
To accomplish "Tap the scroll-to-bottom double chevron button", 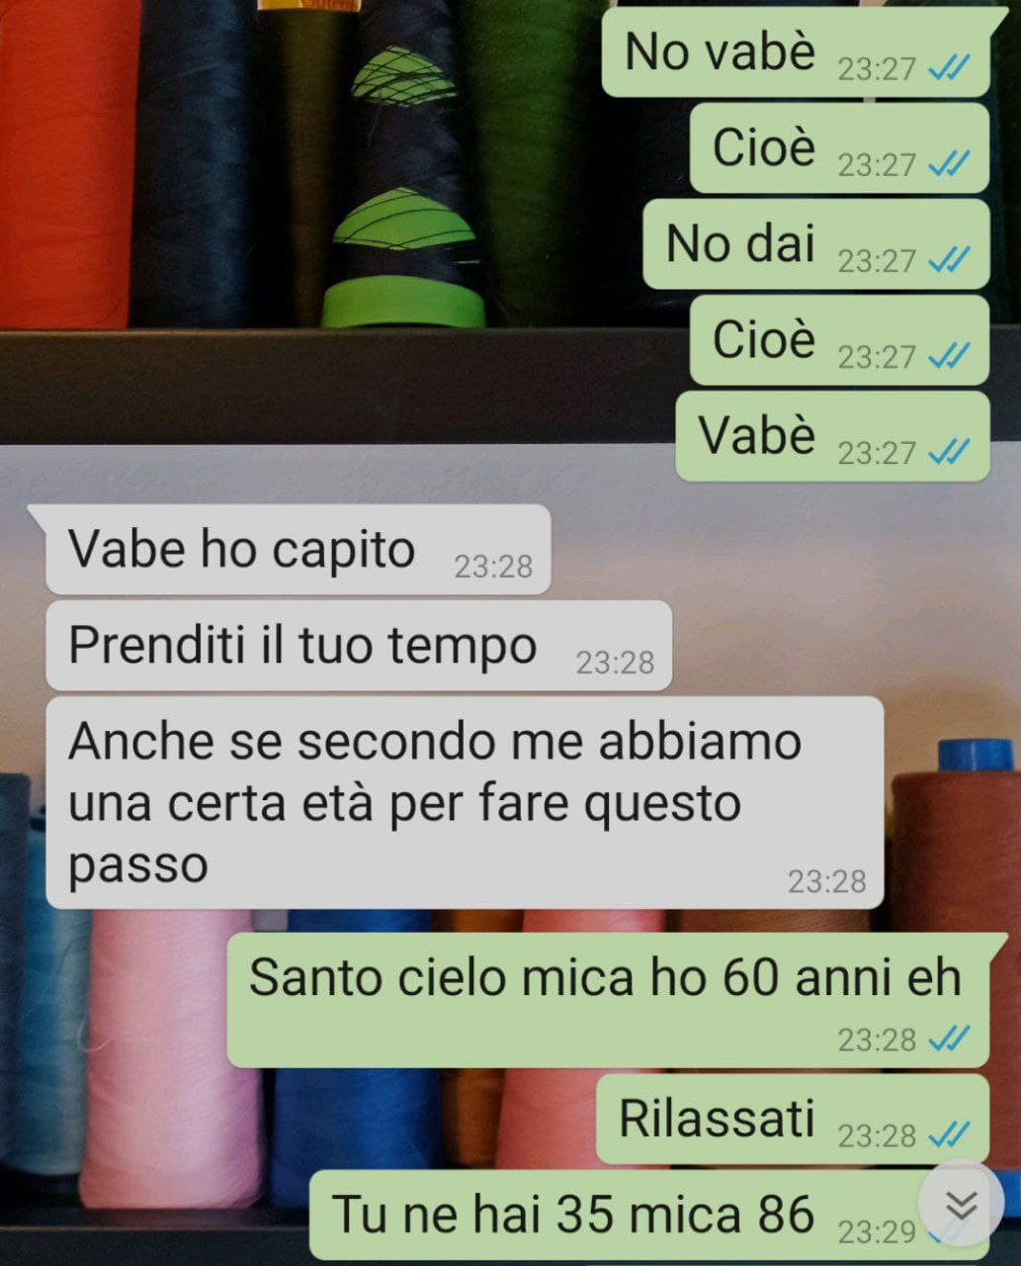I will click(961, 1205).
